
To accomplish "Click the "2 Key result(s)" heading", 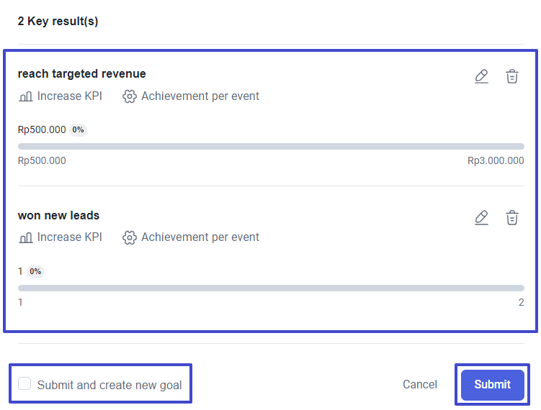I will [58, 22].
